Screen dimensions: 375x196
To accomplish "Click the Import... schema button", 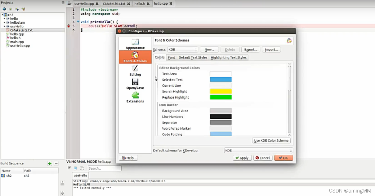I will click(x=271, y=50).
